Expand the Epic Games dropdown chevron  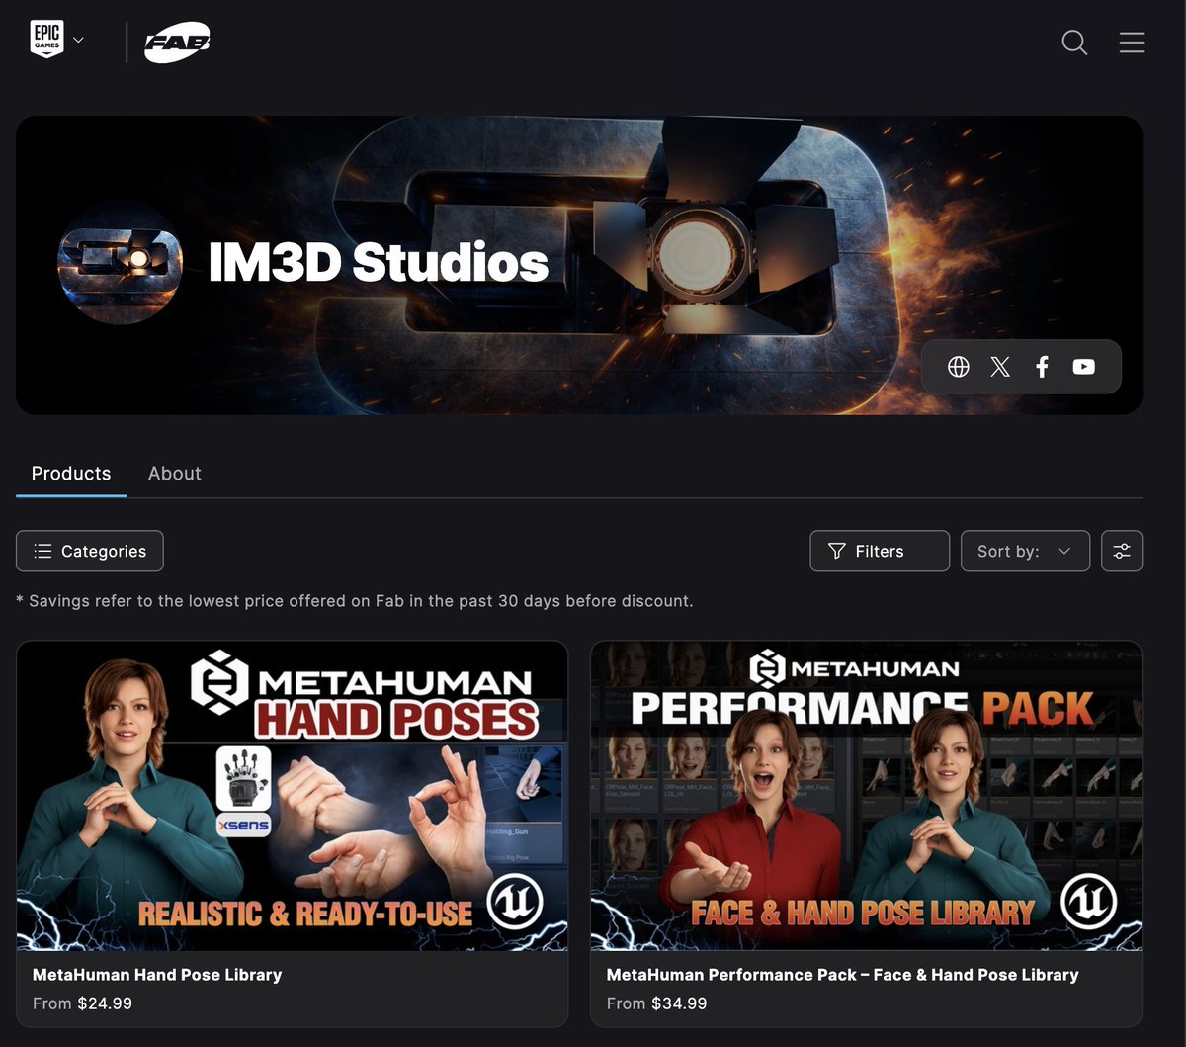click(x=79, y=41)
